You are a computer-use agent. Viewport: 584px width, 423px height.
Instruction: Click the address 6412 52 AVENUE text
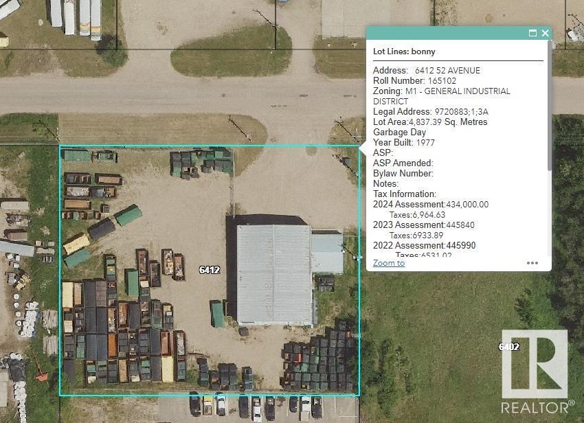coord(447,71)
